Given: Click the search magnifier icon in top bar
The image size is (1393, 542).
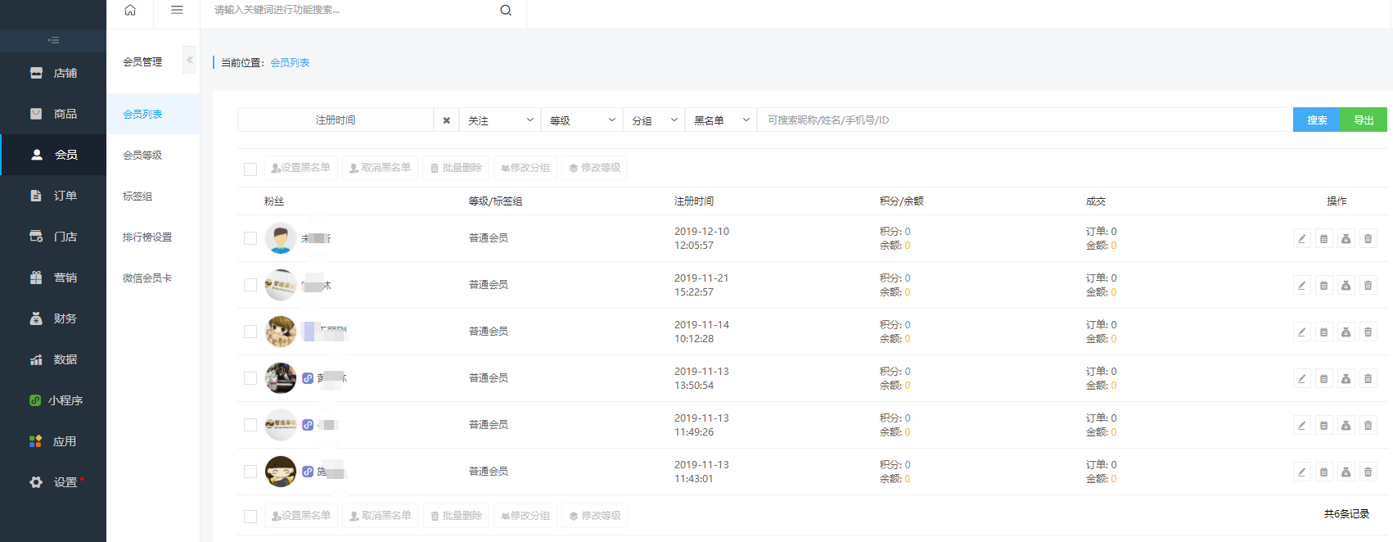Looking at the screenshot, I should tap(506, 10).
